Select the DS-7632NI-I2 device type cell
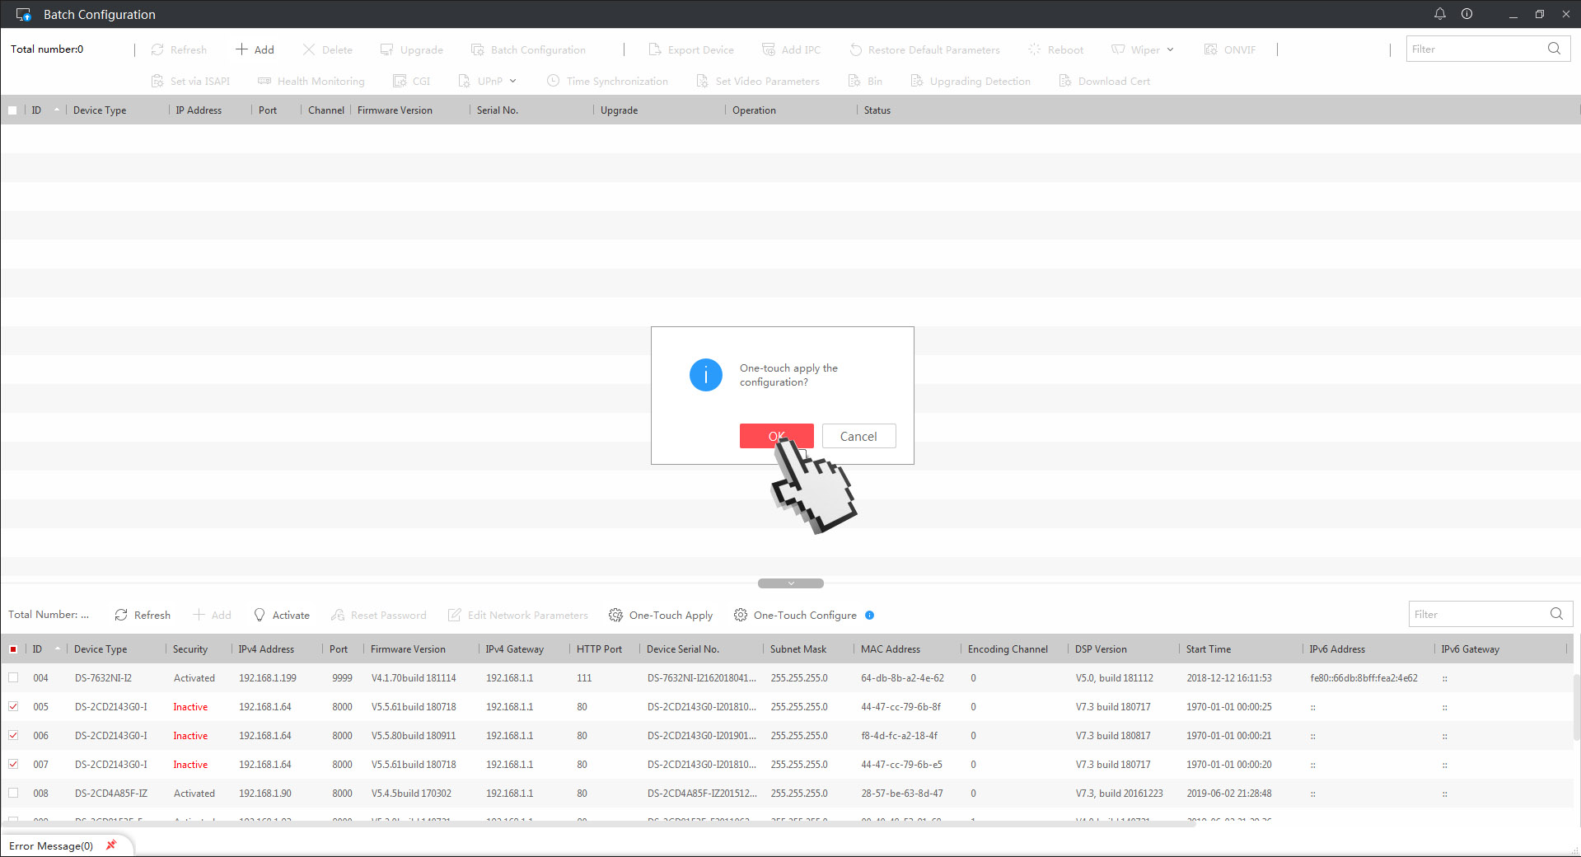1581x857 pixels. pos(103,678)
